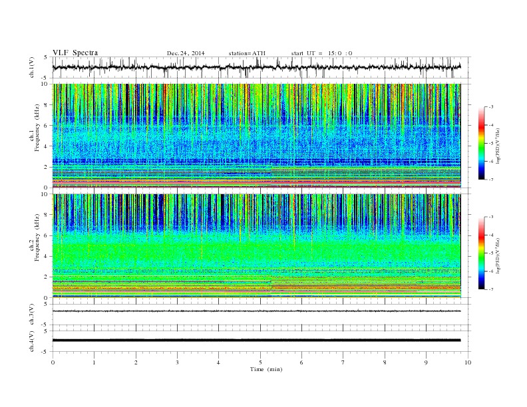Click the ch.1 voltage waveform trace
This screenshot has height=407, width=527.
[x=256, y=67]
